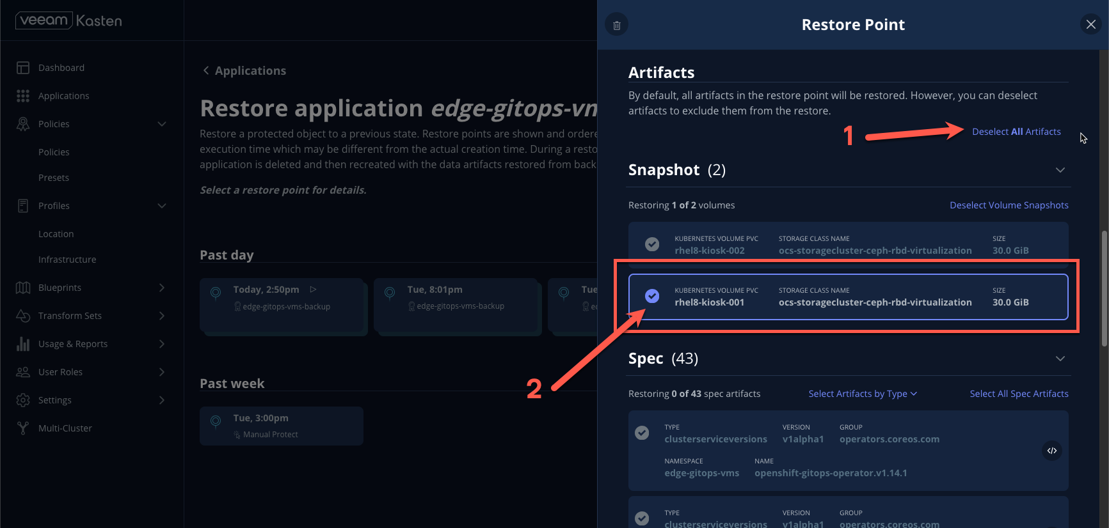Click the User Roles people icon
Image resolution: width=1109 pixels, height=528 pixels.
(x=23, y=372)
